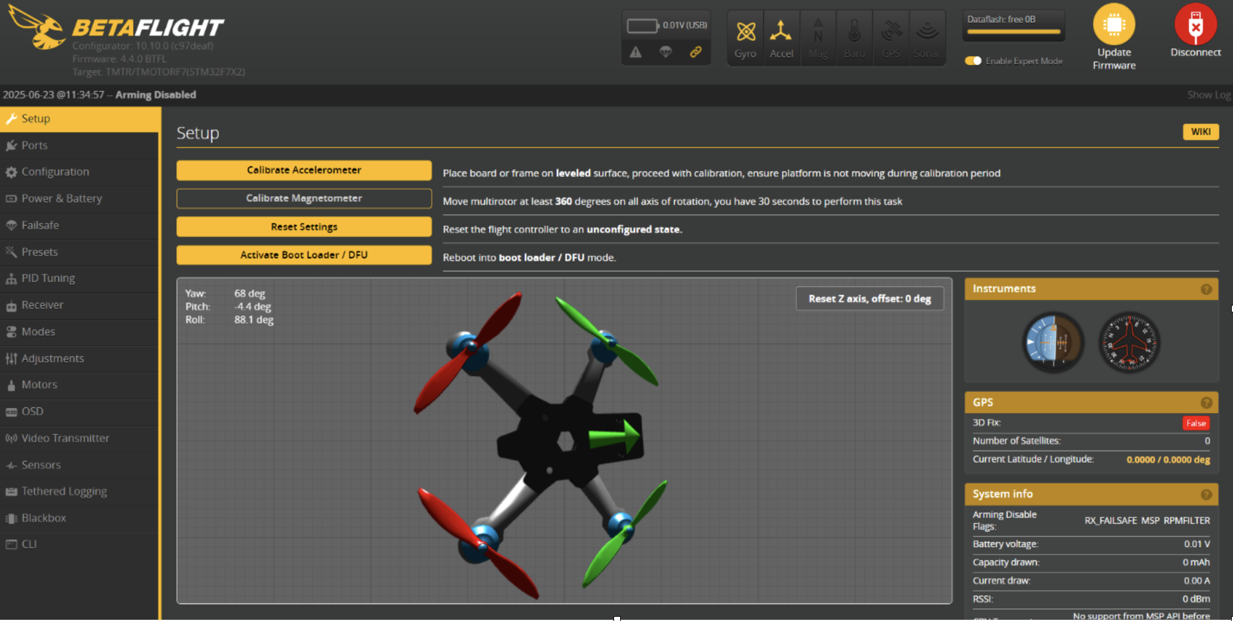Switch to the Adjustments tab

click(79, 359)
